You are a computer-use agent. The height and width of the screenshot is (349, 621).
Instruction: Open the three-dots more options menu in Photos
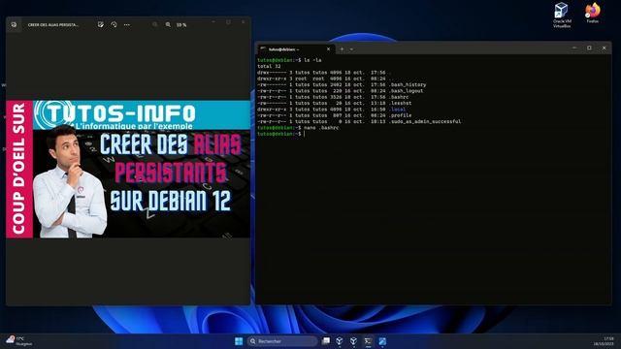tap(127, 24)
